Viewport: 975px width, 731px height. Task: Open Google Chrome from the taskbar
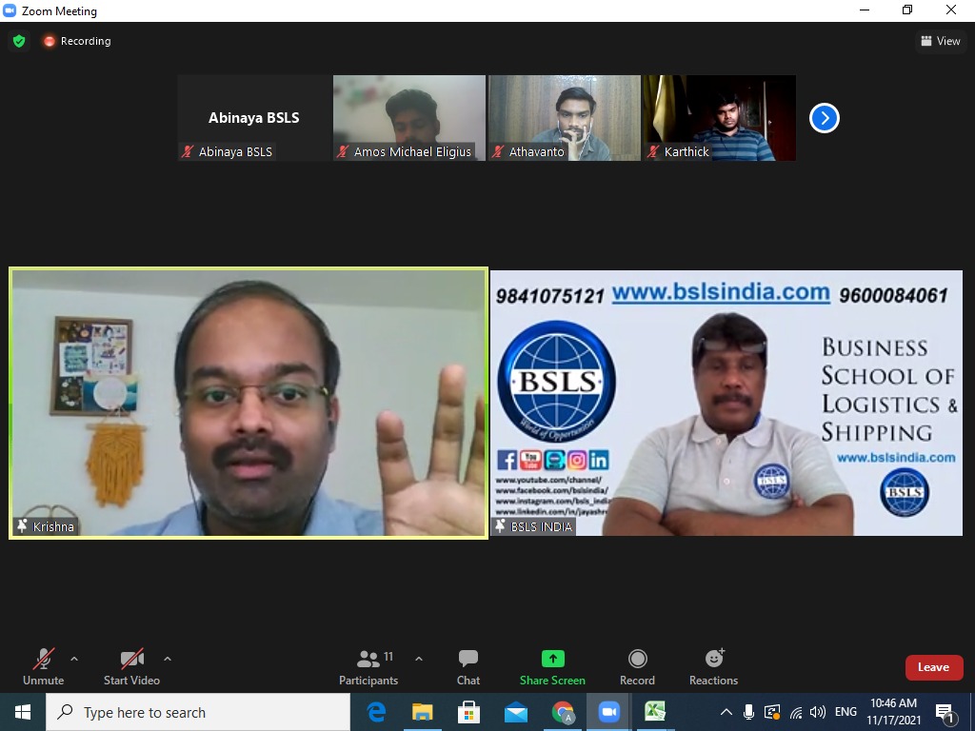pos(563,712)
